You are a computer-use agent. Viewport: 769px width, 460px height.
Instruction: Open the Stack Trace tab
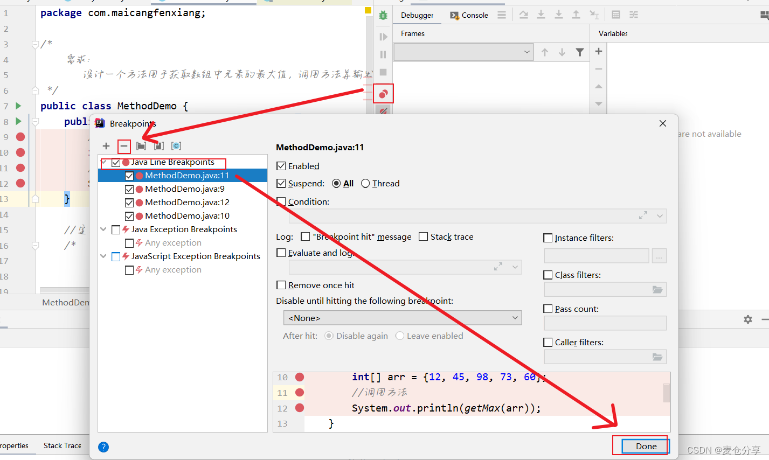(x=63, y=445)
